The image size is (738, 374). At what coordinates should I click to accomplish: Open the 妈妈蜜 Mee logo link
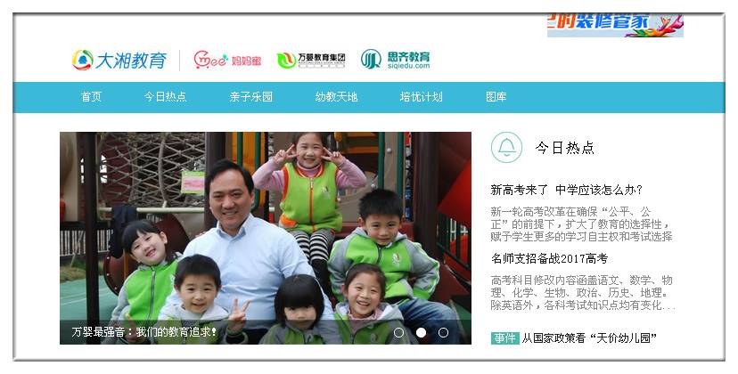pyautogui.click(x=227, y=60)
